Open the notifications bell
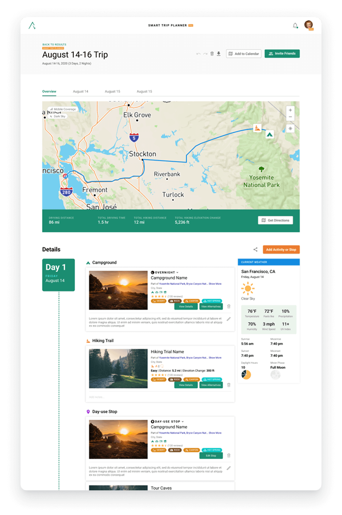This screenshot has height=515, width=342. coord(295,26)
